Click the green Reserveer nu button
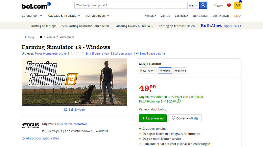This screenshot has width=263, height=147. pos(153,118)
